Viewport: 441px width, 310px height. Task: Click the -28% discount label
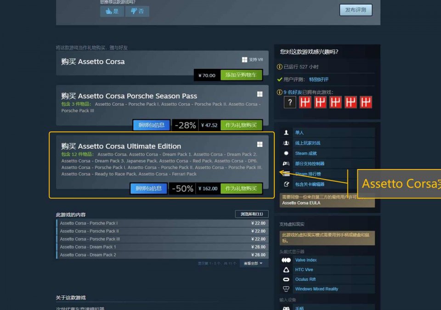pos(185,125)
